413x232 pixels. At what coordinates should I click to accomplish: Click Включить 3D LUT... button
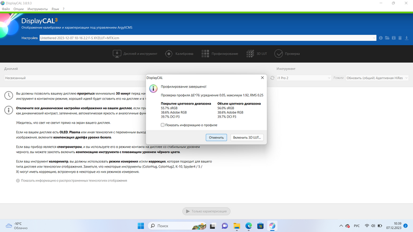247,137
